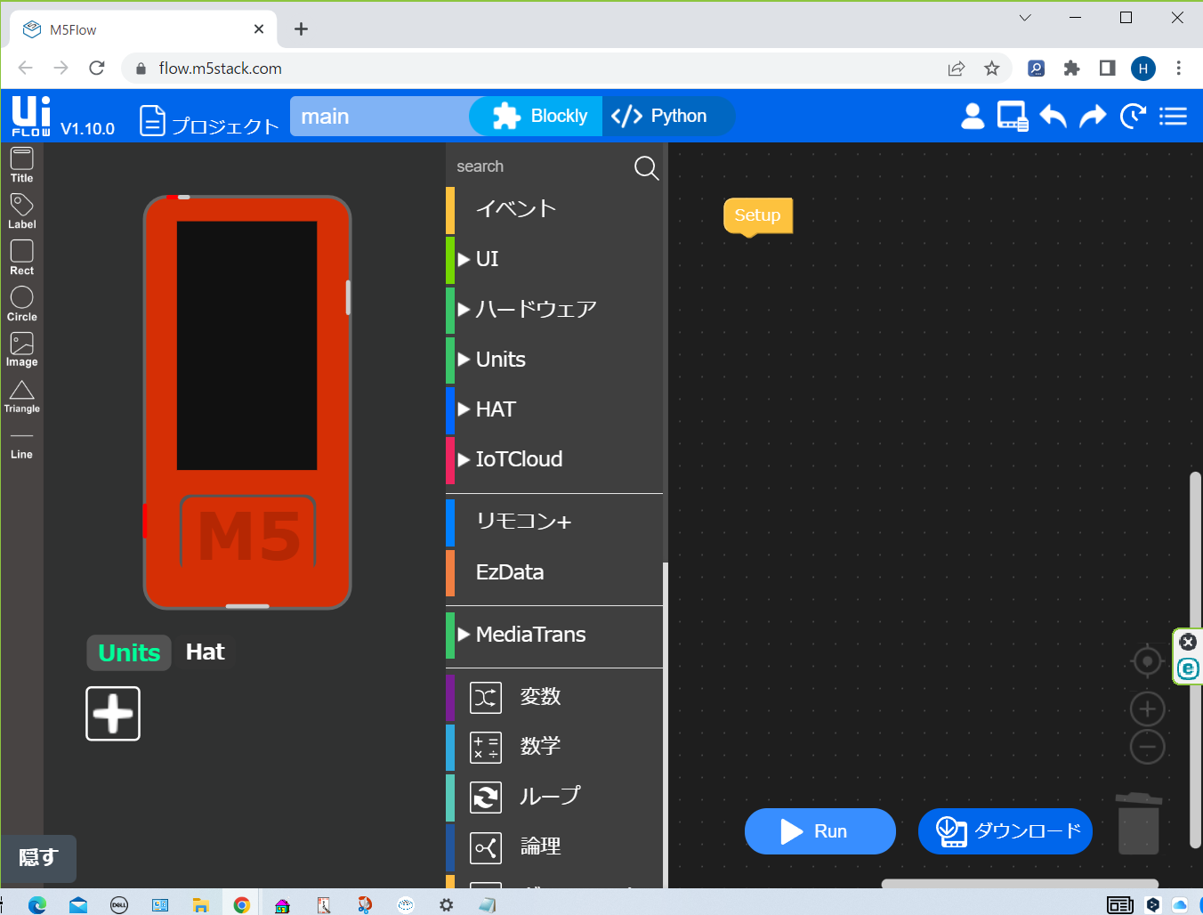This screenshot has height=915, width=1203.
Task: Select the Triangle shape tool
Action: tap(21, 397)
